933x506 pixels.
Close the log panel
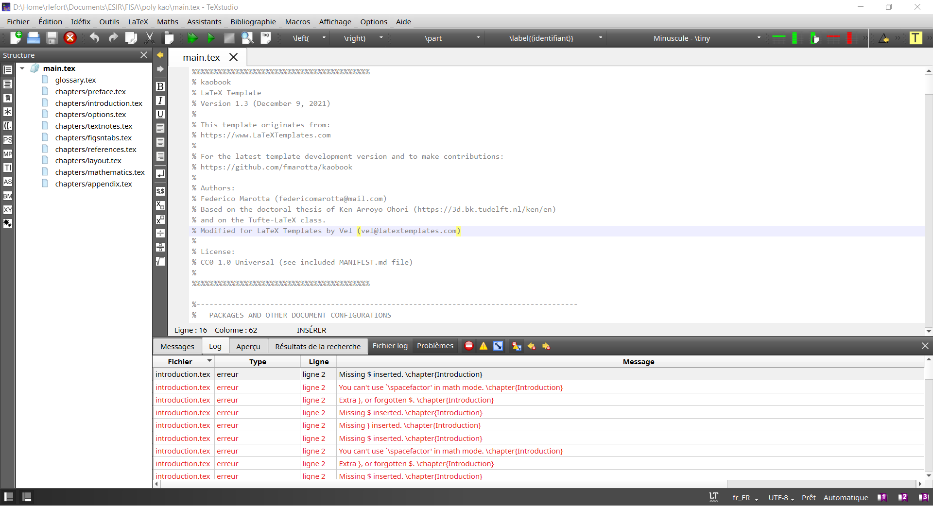[x=925, y=346]
